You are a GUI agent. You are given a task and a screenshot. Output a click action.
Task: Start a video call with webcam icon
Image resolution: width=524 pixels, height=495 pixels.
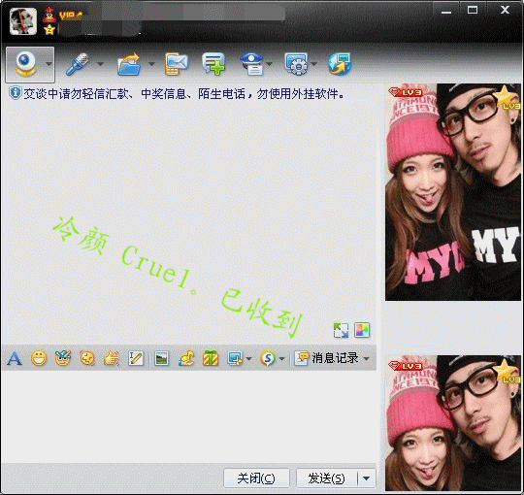coord(26,64)
